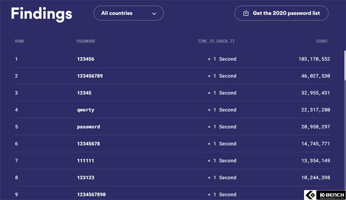This screenshot has height=200, width=346.
Task: Click the chevron arrow in countries selector
Action: 154,14
